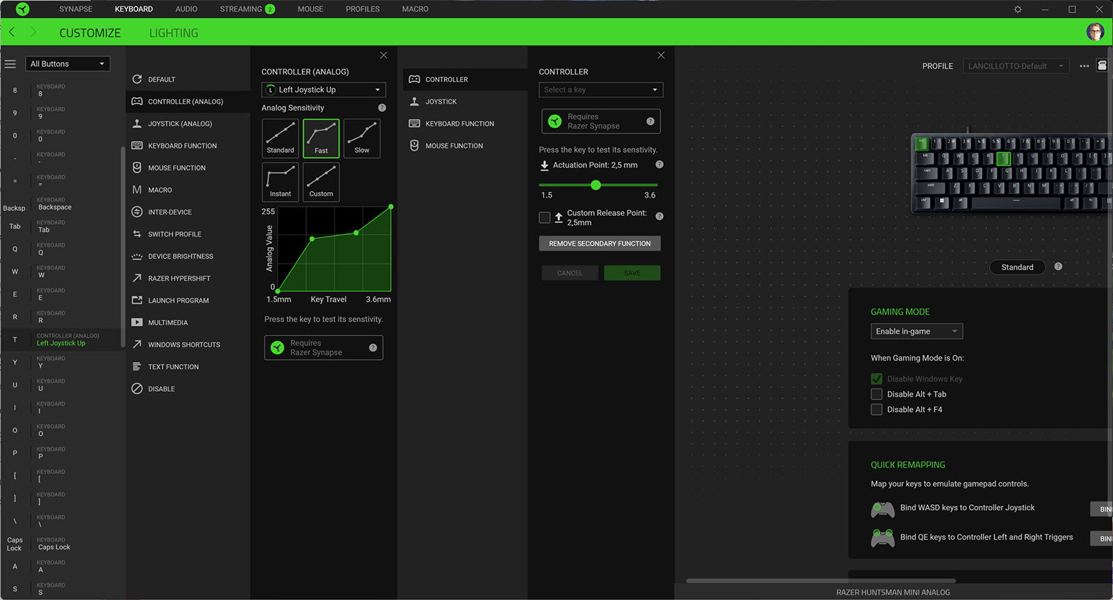The width and height of the screenshot is (1113, 600).
Task: Select Custom sensitivity curve preset
Action: click(x=321, y=182)
